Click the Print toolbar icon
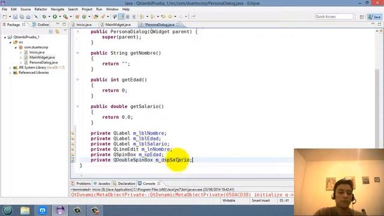The image size is (384, 216). pyautogui.click(x=28, y=17)
